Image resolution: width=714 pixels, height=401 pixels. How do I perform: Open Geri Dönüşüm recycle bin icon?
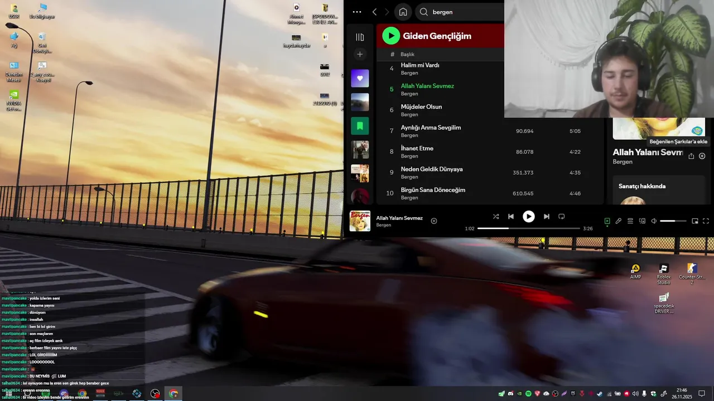pyautogui.click(x=42, y=43)
